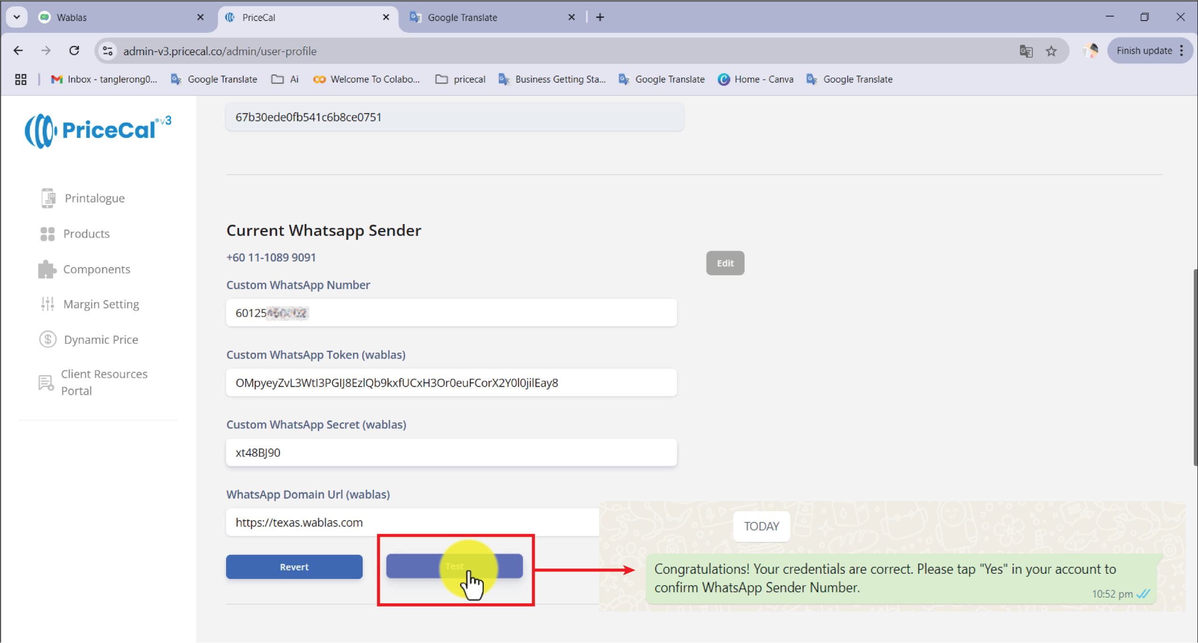Screen dimensions: 1198x643
Task: Click the Dynamic Price dollar icon
Action: pyautogui.click(x=48, y=340)
